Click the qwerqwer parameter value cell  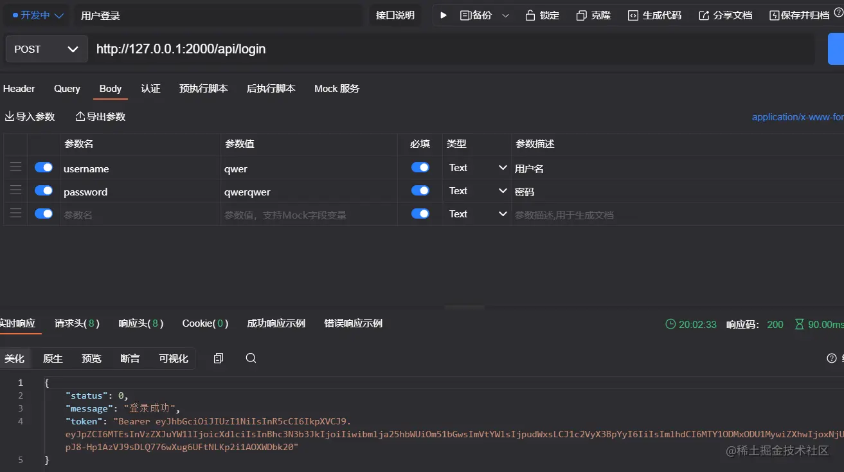click(x=309, y=192)
